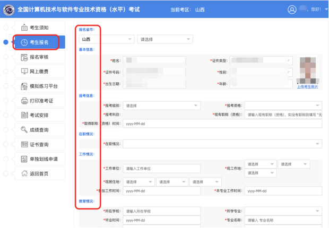Click the 毕业时间 date field
This screenshot has width=329, height=228.
(161, 220)
